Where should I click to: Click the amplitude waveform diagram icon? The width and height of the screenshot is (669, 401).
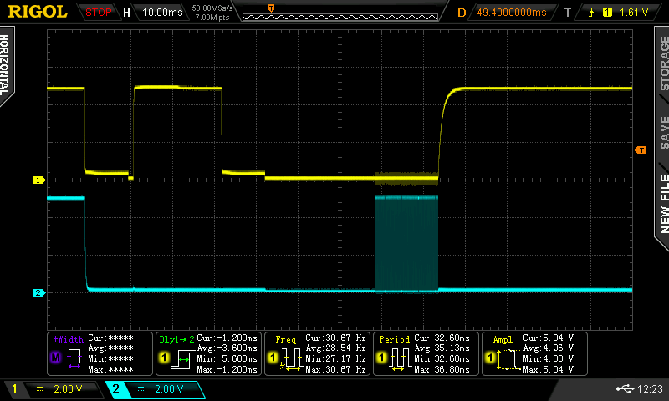click(508, 359)
